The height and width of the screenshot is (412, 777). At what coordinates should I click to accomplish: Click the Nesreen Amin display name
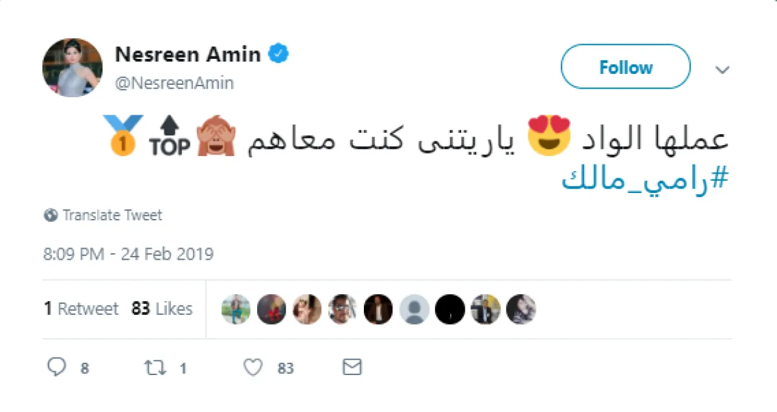[x=188, y=55]
